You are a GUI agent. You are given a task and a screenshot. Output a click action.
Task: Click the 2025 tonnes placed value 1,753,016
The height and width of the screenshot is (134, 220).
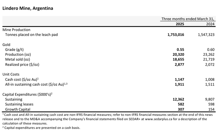coord(176,35)
